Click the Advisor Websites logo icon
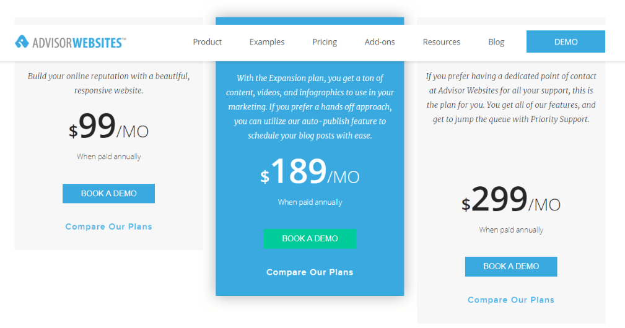Screen dimensions: 625x328 coord(22,41)
